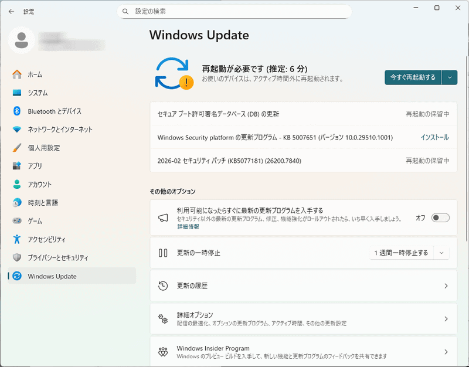Image resolution: width=469 pixels, height=367 pixels.
Task: Click 詳細情報 link
Action: click(188, 226)
